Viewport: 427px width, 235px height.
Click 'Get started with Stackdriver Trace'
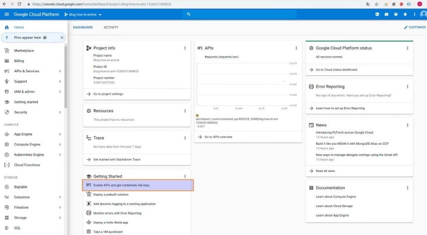(117, 160)
